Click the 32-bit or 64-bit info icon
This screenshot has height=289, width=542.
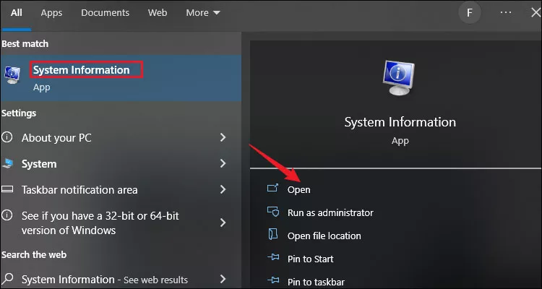click(7, 216)
